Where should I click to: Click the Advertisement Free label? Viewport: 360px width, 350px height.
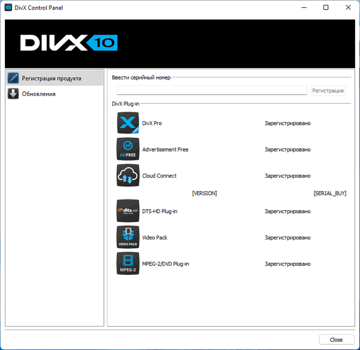(166, 149)
